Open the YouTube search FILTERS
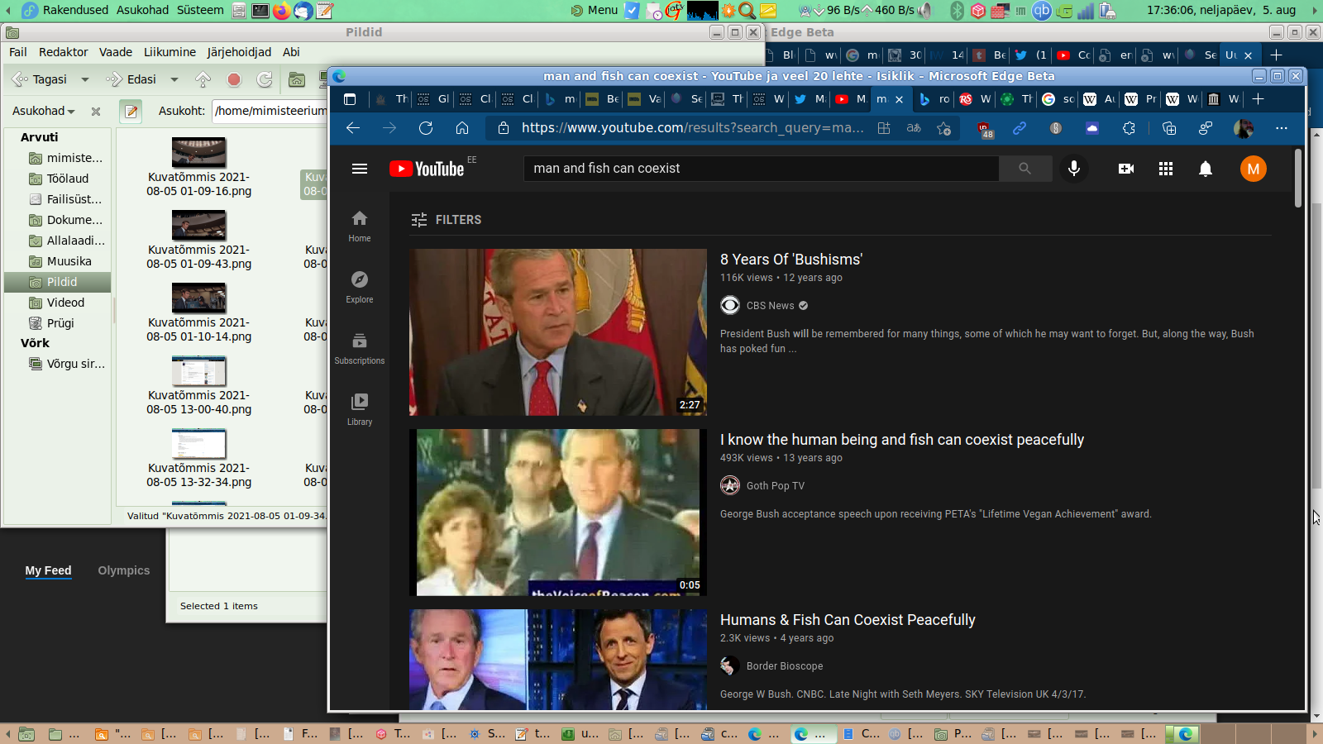This screenshot has height=744, width=1323. pyautogui.click(x=447, y=220)
